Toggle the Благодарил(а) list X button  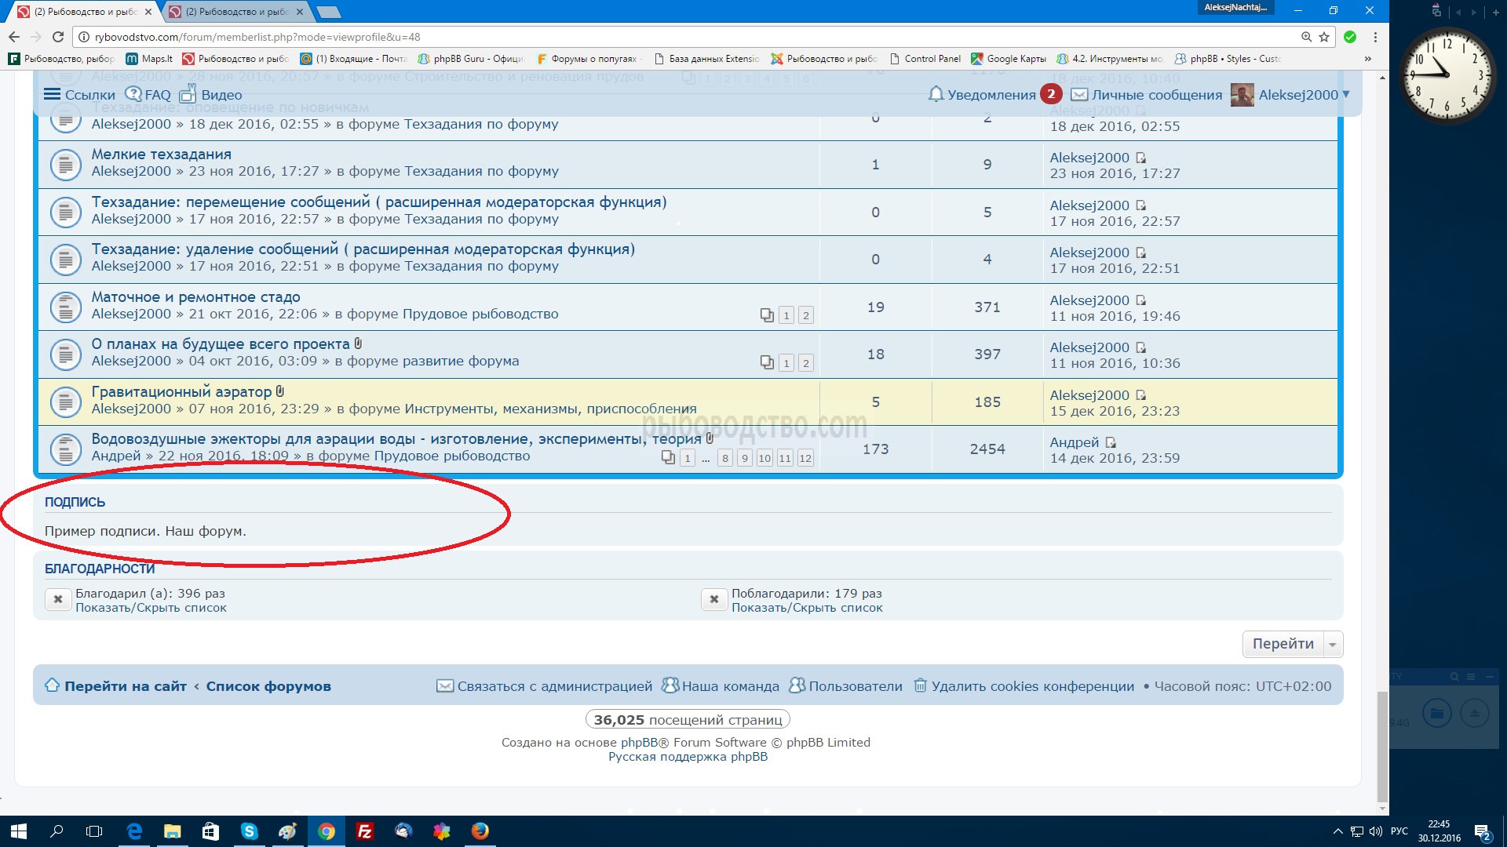[x=58, y=599]
